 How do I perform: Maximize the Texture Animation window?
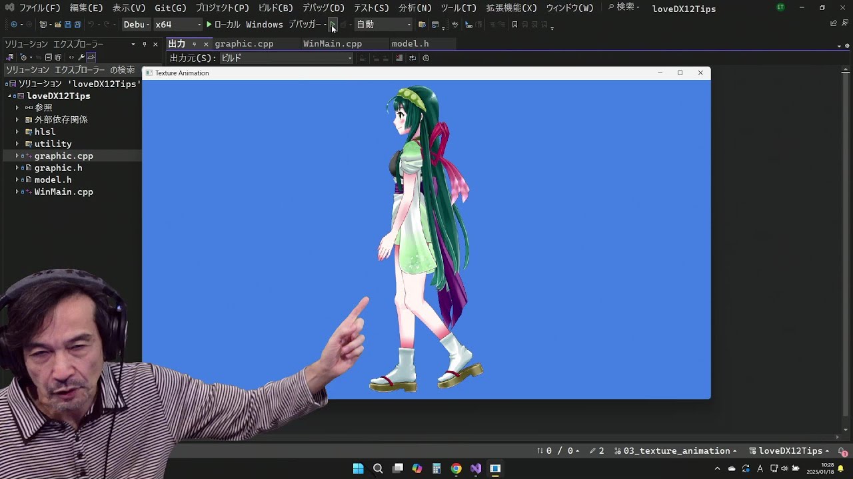click(x=680, y=73)
